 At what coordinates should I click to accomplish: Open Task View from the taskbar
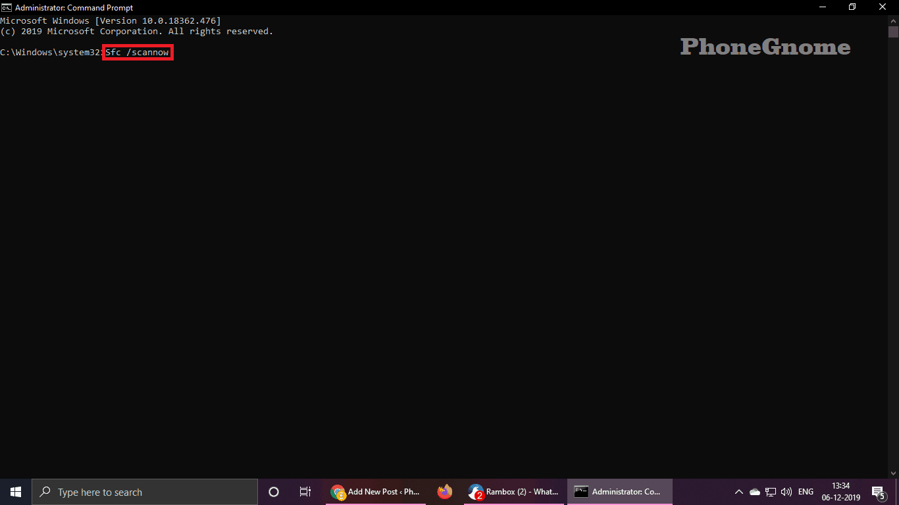pos(305,492)
